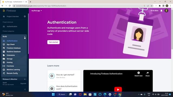Image resolution: width=173 pixels, height=97 pixels.
Task: Click Share on the video
Action: 148,74
